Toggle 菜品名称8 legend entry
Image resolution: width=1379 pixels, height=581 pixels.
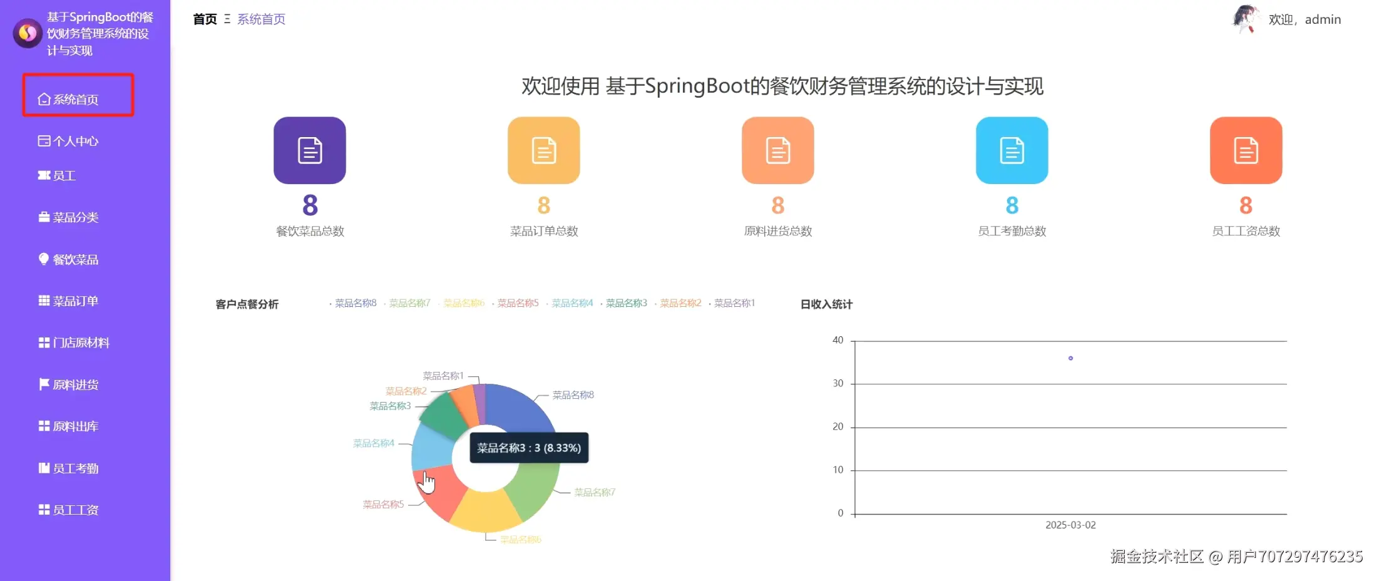coord(353,303)
